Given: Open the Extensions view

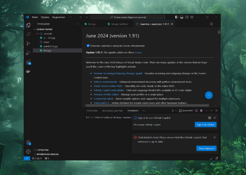Looking at the screenshot, I should pyautogui.click(x=28, y=62).
